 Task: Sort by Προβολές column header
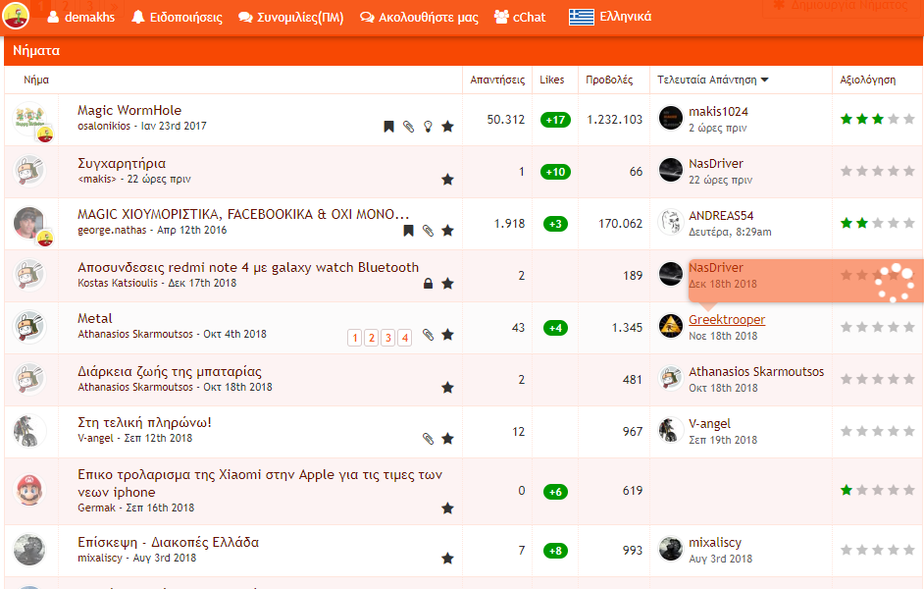609,80
